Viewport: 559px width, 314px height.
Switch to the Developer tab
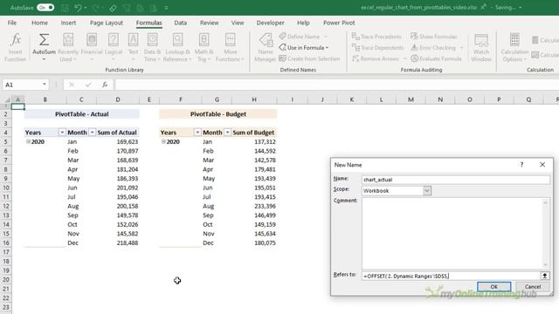(x=270, y=23)
